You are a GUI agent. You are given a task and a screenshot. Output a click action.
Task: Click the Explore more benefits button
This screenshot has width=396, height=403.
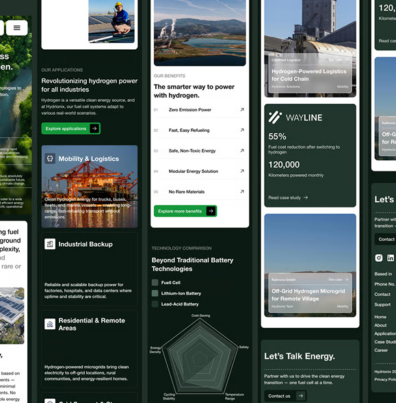click(185, 211)
